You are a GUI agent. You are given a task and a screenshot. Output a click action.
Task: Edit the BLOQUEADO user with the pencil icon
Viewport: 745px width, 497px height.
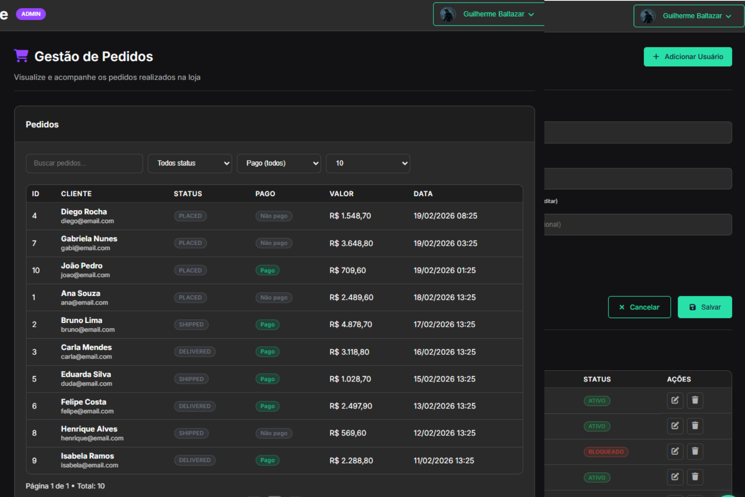pos(675,451)
